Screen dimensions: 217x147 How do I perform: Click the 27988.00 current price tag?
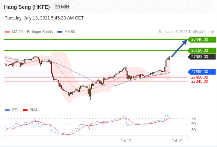pyautogui.click(x=202, y=57)
